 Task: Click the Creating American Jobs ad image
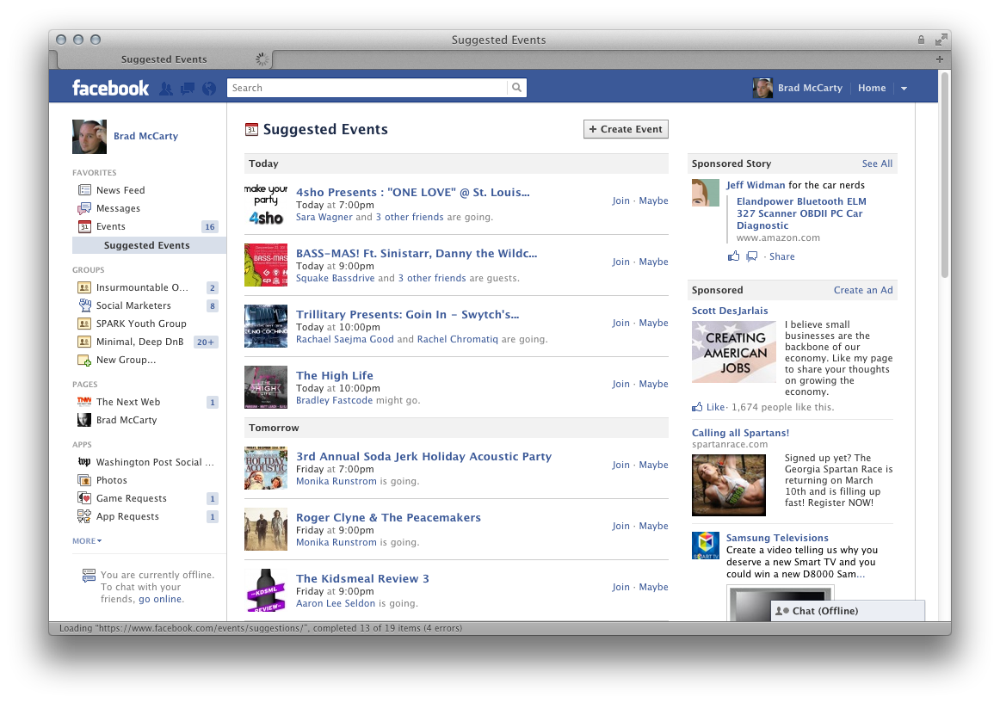pos(734,351)
